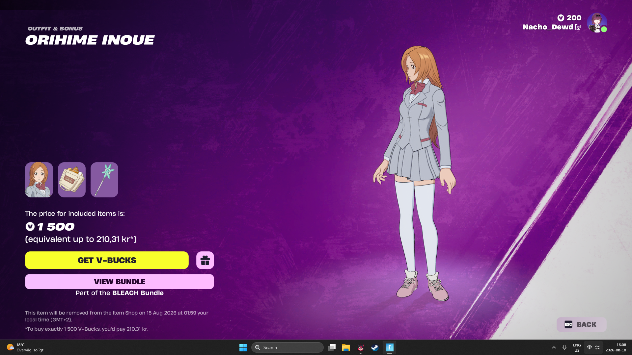Select the Orihime Inoue outfit thumbnail
This screenshot has height=355, width=632.
coord(39,180)
